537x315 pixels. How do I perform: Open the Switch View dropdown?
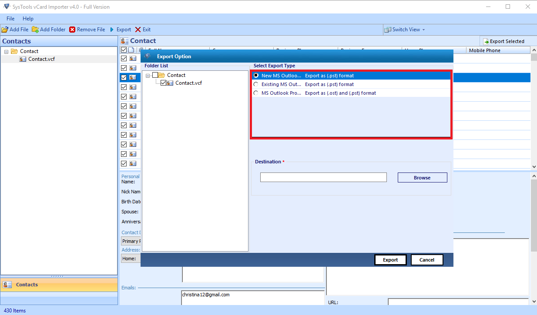click(405, 30)
